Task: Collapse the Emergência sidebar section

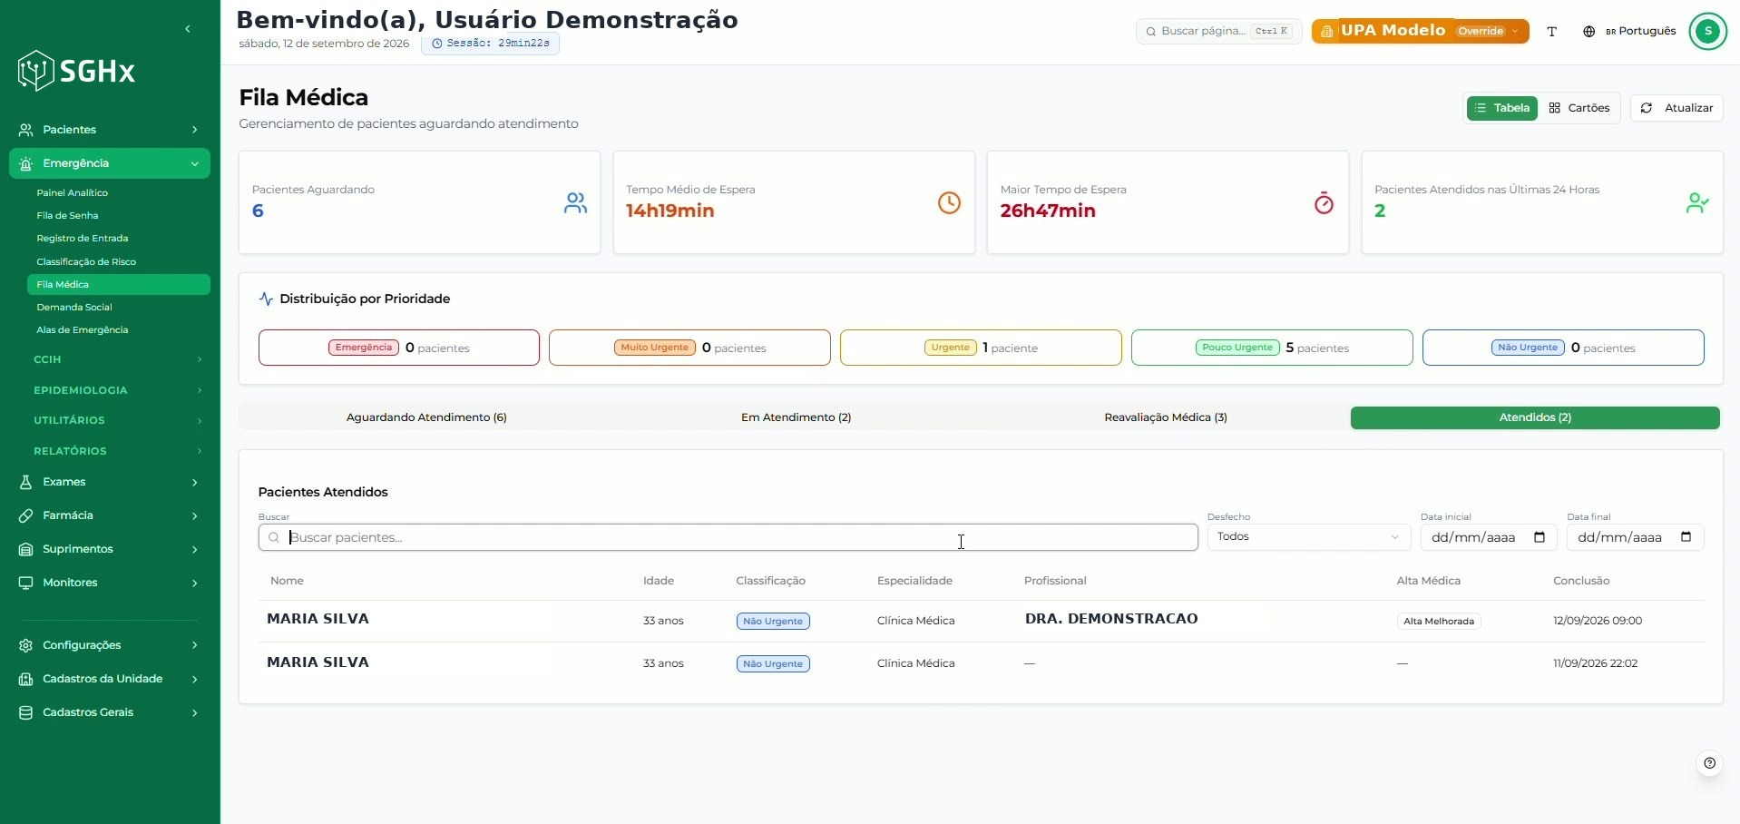Action: pos(110,163)
